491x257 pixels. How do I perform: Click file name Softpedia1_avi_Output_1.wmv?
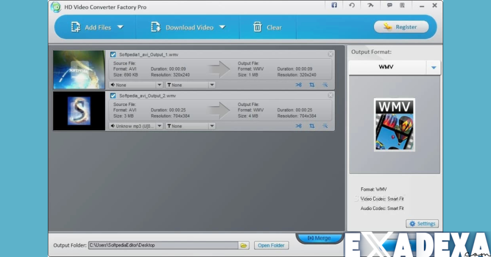149,55
